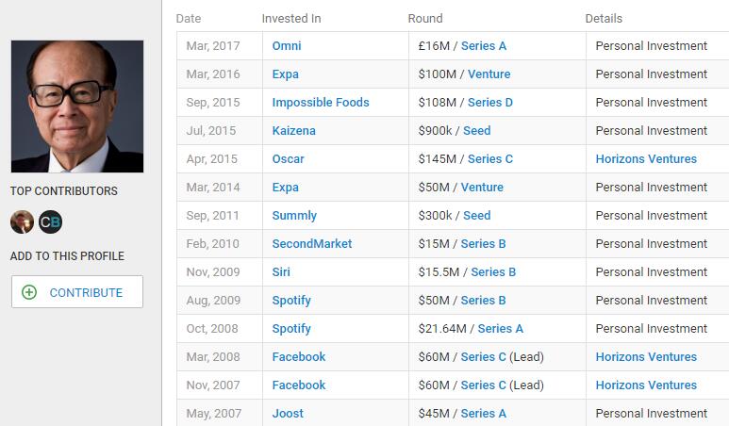Open the CB contributor avatar icon

(50, 222)
